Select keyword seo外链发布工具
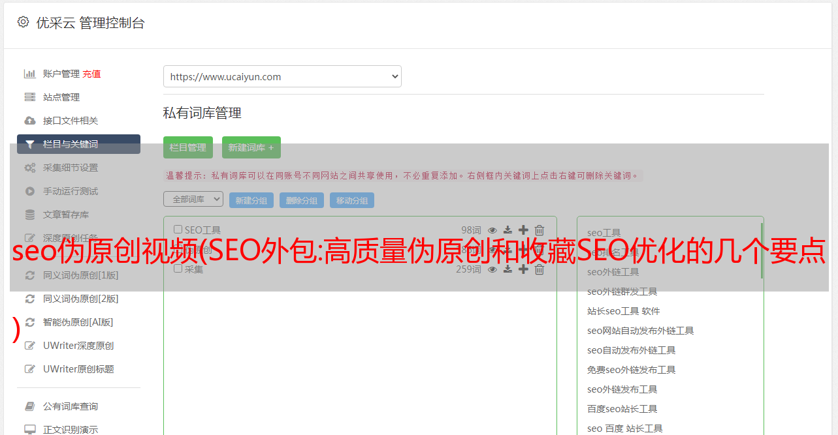 [622, 389]
